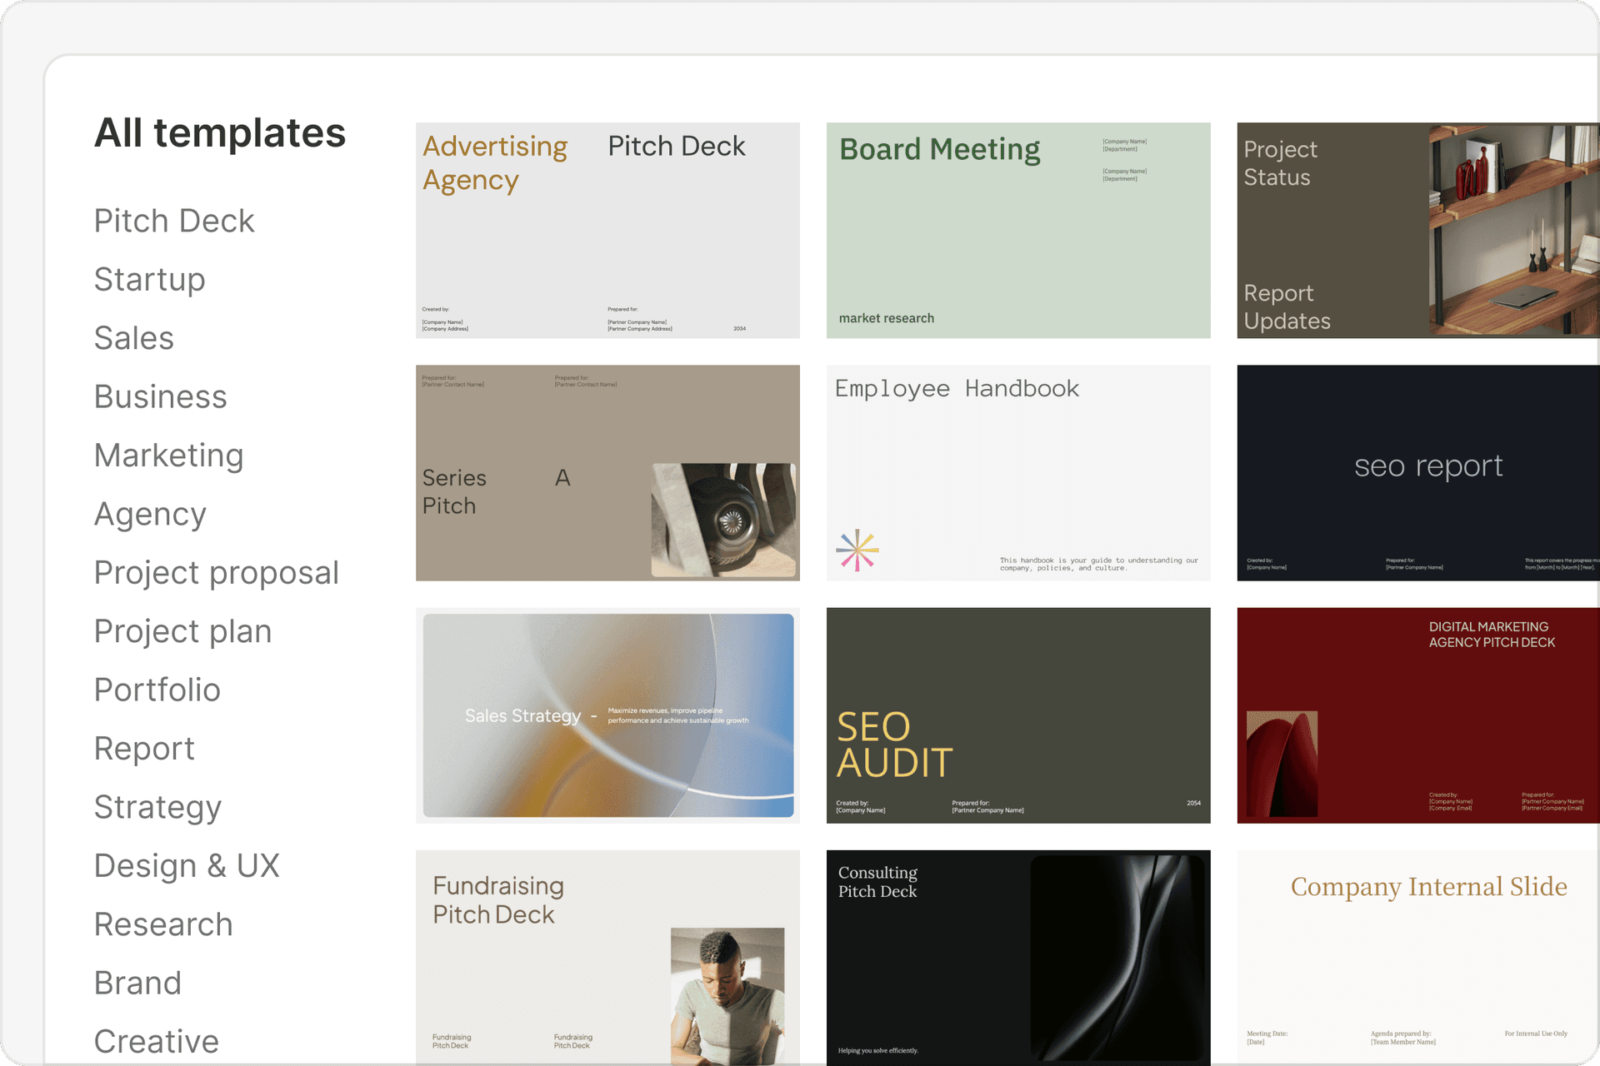
Task: Click the All templates heading
Action: (220, 133)
